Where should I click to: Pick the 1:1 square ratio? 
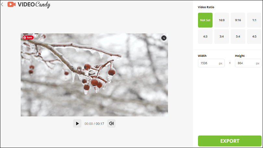click(x=254, y=20)
